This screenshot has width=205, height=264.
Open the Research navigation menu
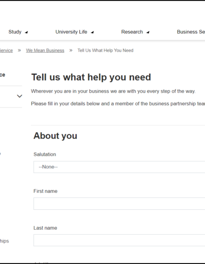coord(132,32)
